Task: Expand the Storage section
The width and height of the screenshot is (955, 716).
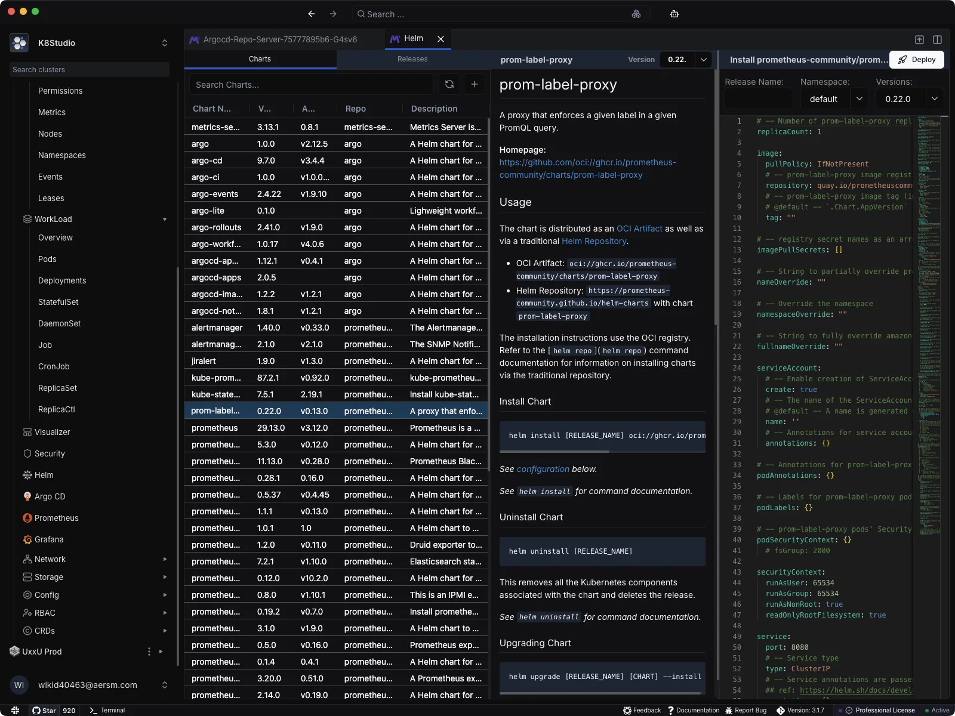Action: point(165,577)
